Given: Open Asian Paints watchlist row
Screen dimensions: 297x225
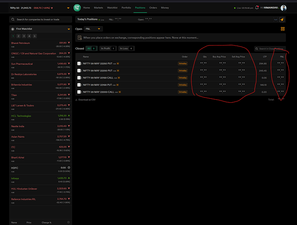Looking at the screenshot, I should coord(41,138).
